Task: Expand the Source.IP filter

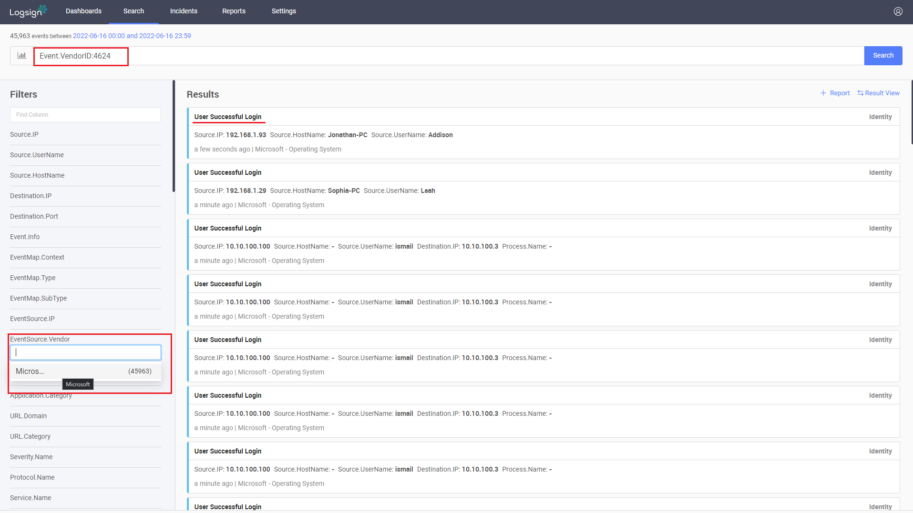Action: click(24, 135)
